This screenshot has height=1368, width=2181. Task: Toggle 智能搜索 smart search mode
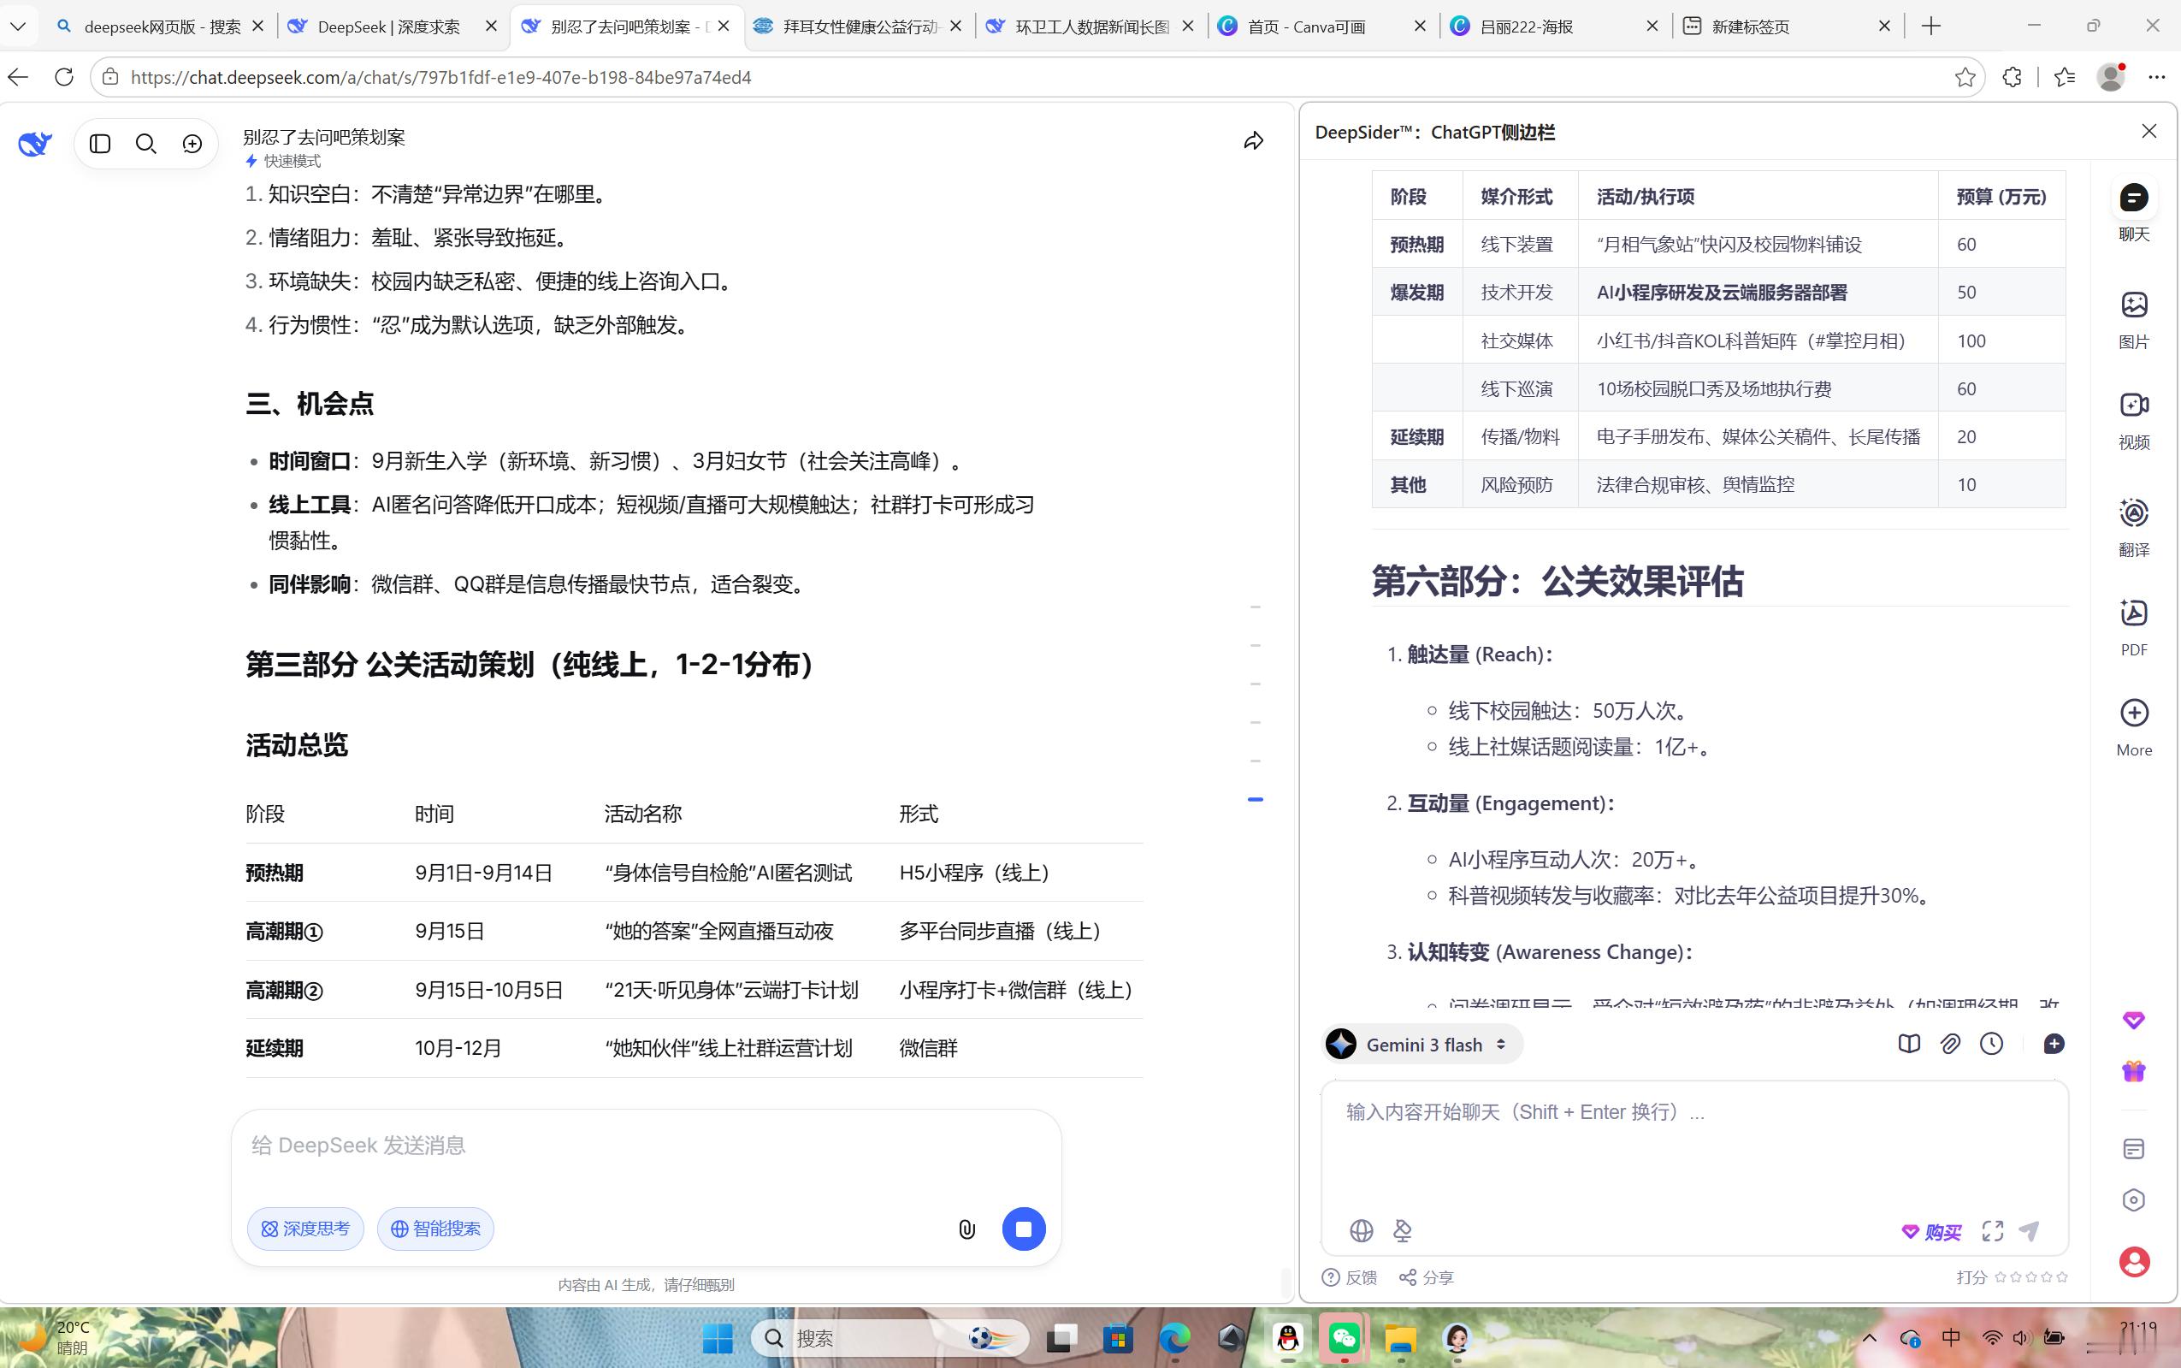click(435, 1229)
